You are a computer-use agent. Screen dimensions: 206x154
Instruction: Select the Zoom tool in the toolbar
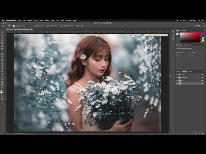click(x=2, y=85)
